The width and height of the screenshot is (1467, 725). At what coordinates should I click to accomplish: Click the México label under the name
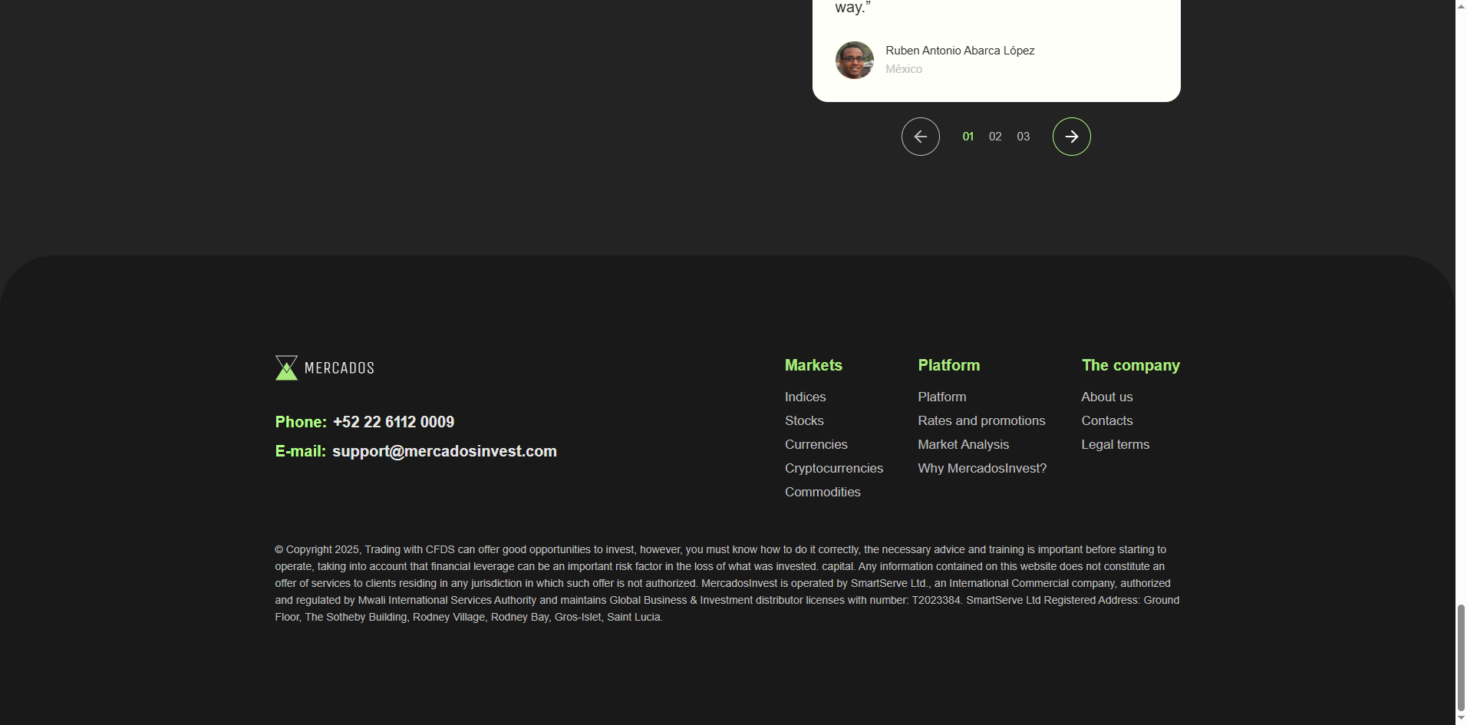904,69
